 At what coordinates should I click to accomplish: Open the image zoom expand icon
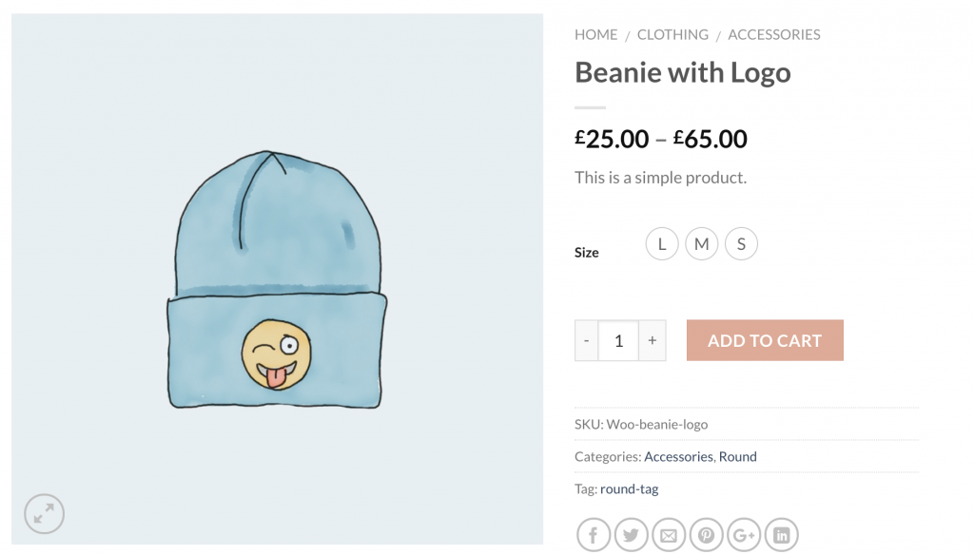click(44, 514)
